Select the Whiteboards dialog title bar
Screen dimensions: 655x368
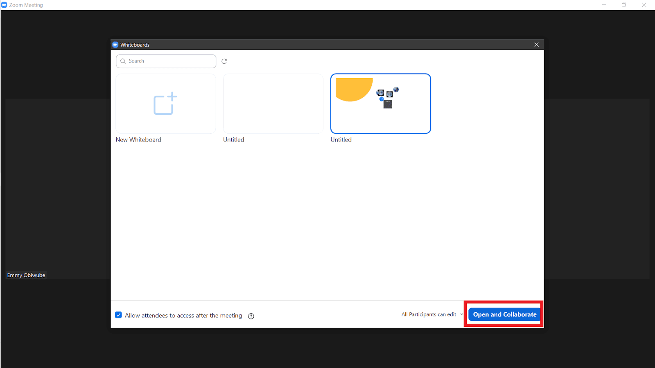[x=287, y=45]
